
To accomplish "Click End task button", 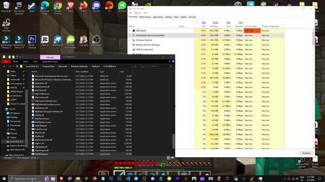I will point(306,153).
